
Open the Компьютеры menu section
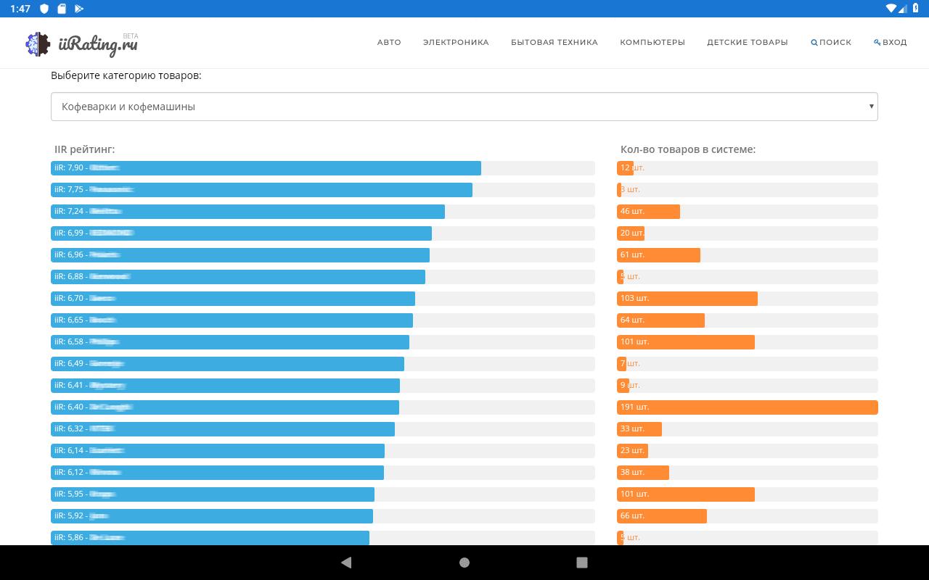point(652,43)
